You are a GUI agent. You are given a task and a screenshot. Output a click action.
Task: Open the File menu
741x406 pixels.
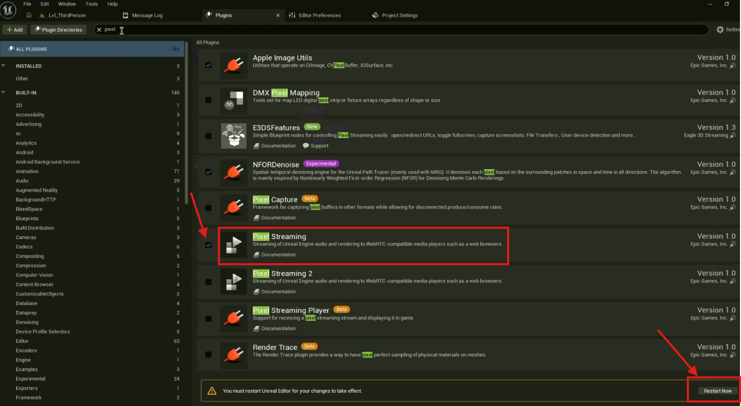tap(27, 4)
